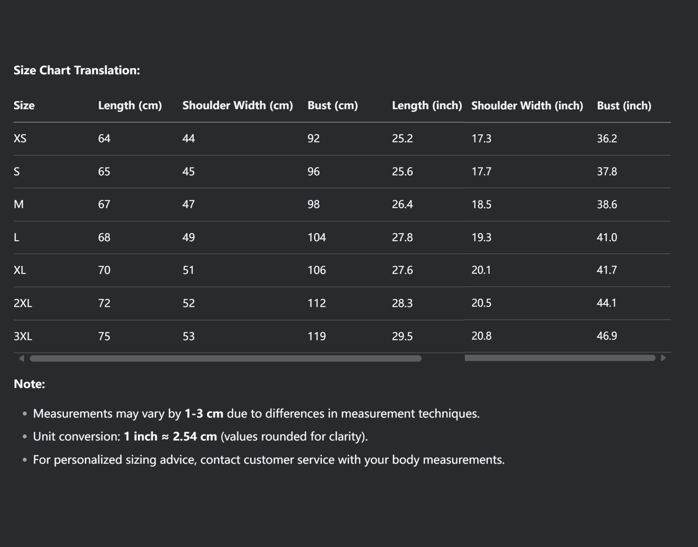Select the "Length (inch)" column header
Screen dimensions: 698x547
[x=427, y=106]
